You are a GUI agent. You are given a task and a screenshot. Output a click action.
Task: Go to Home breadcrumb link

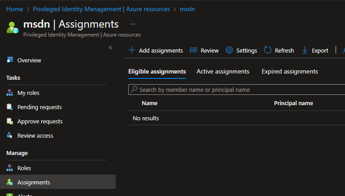[15, 9]
